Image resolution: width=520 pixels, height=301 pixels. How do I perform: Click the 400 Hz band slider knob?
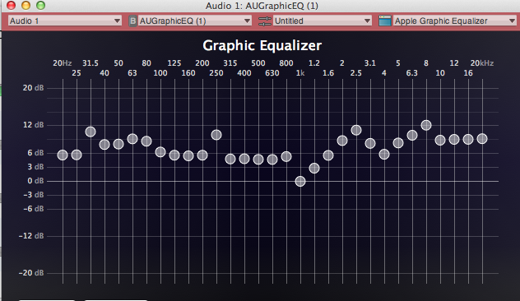pos(244,159)
